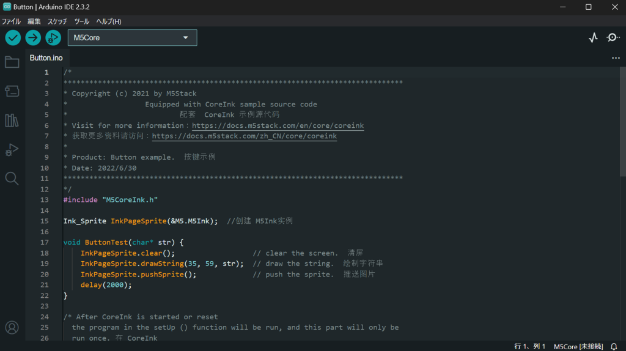Open the ヘルプ(H) menu

(109, 21)
